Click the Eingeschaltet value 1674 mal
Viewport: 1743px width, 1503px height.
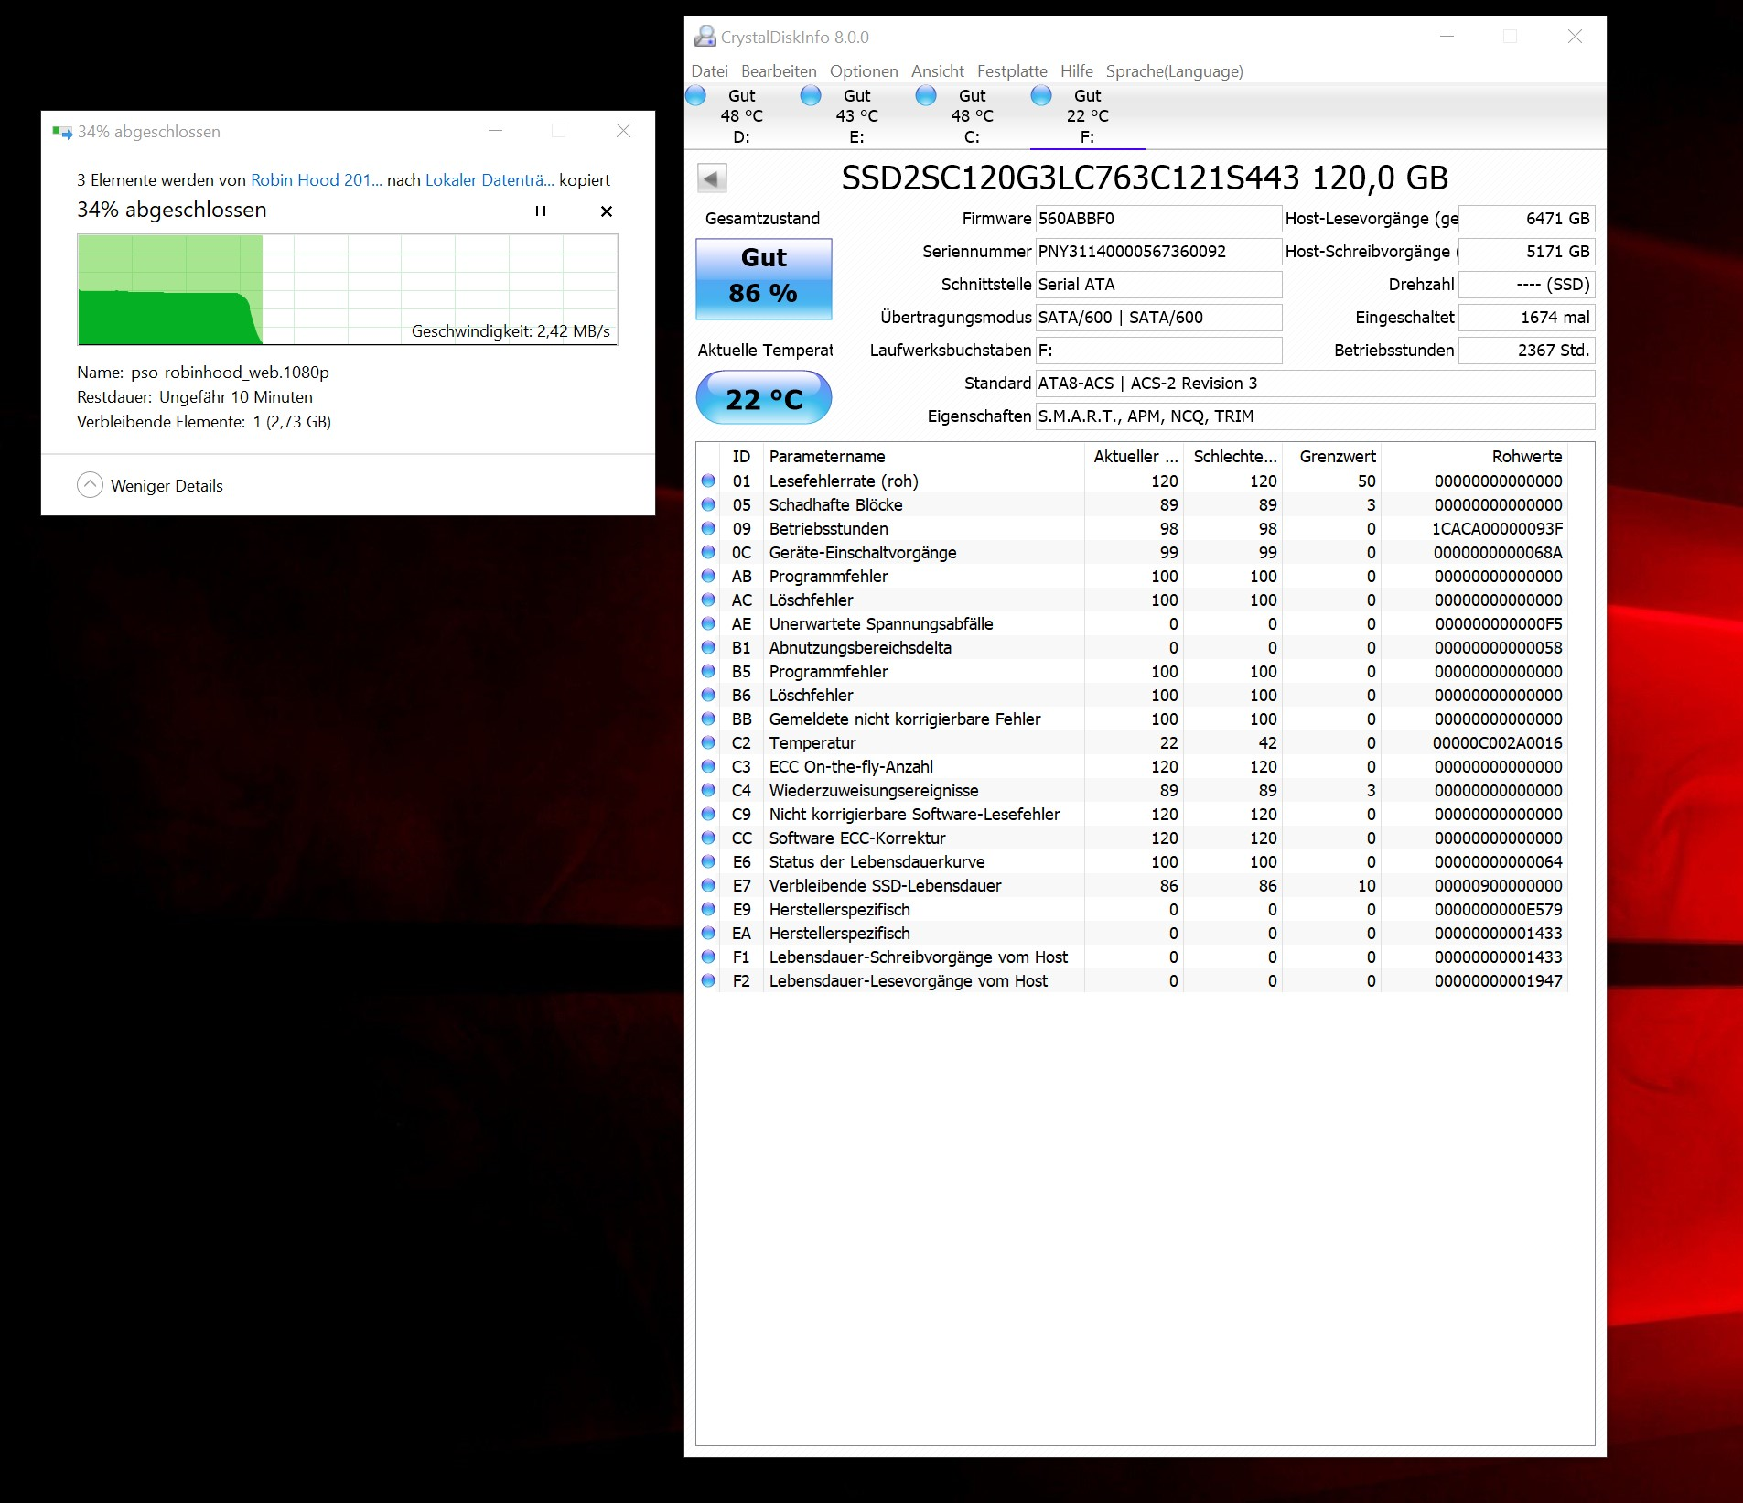pyautogui.click(x=1526, y=318)
